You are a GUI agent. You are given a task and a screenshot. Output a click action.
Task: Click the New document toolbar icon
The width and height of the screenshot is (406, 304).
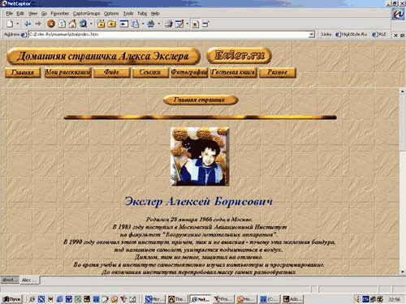[10, 24]
